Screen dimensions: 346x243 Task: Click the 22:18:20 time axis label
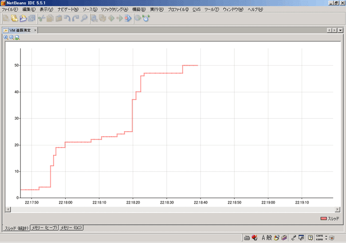(x=133, y=203)
